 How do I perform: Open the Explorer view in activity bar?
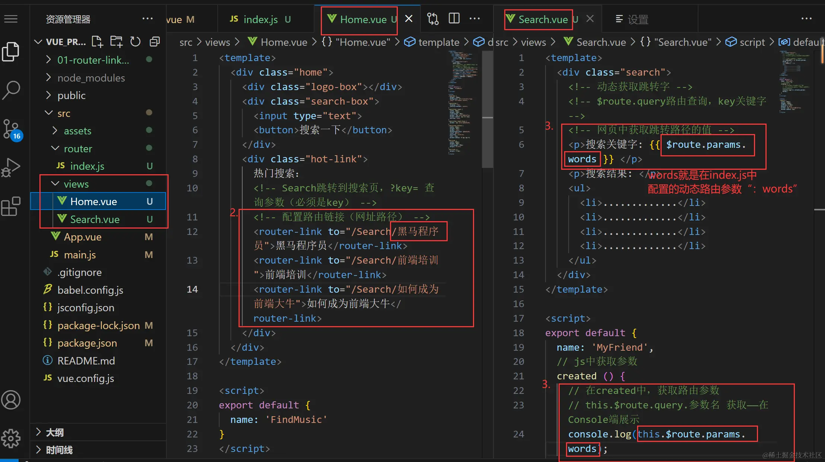(x=11, y=51)
